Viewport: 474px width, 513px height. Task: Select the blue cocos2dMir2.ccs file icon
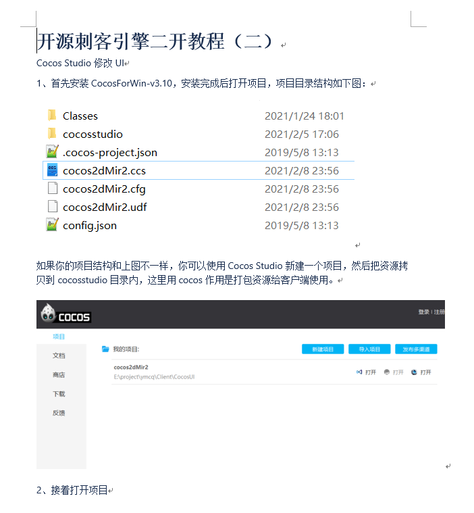pyautogui.click(x=52, y=170)
